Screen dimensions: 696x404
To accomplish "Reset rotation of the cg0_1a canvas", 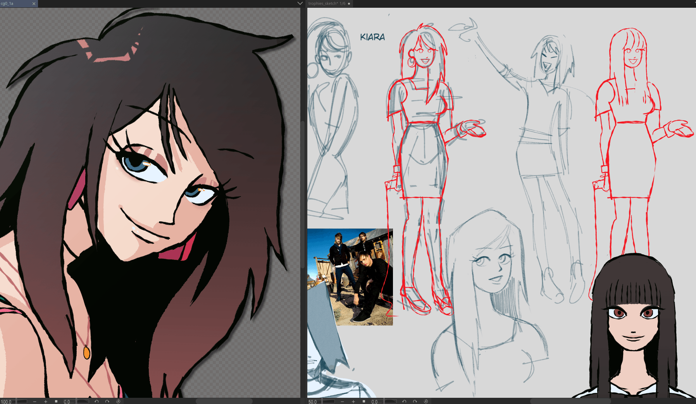I will [x=118, y=401].
